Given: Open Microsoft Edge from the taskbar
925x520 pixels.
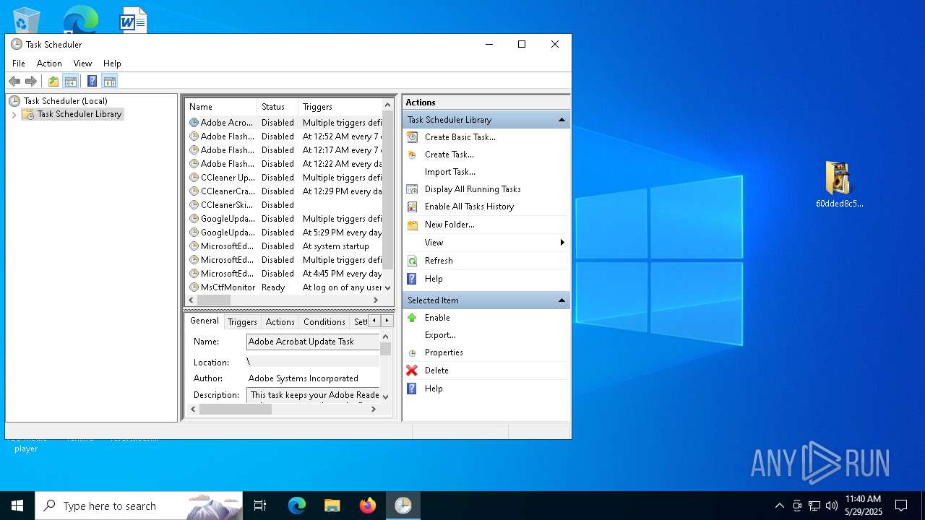Looking at the screenshot, I should [297, 506].
